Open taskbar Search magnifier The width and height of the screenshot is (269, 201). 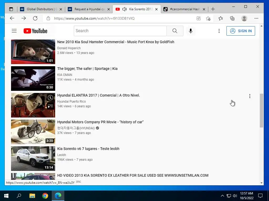[x=19, y=196]
